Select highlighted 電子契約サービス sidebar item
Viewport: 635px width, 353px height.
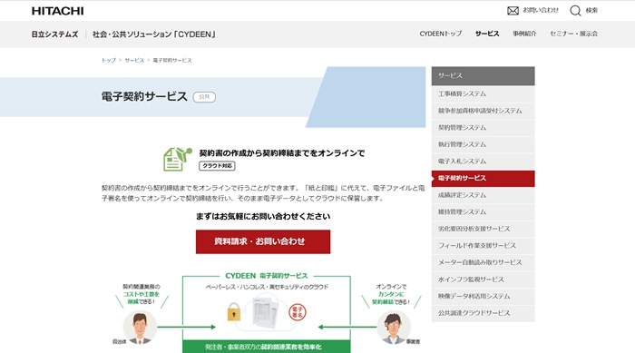point(484,179)
